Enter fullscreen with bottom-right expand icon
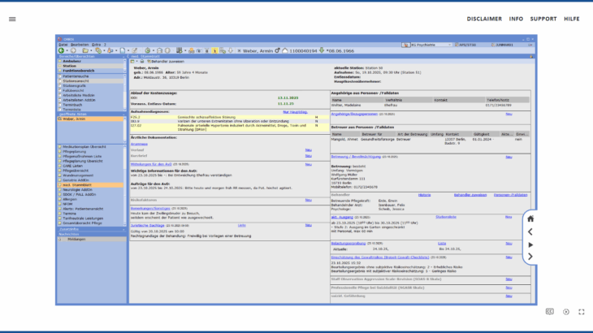This screenshot has height=333, width=593. (x=580, y=311)
